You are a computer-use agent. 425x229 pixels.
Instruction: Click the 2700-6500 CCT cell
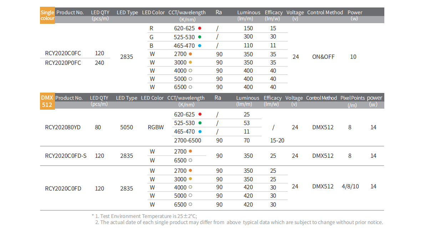click(188, 140)
